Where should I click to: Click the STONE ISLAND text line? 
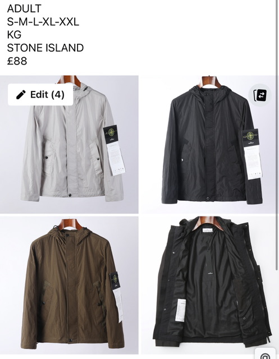(45, 48)
